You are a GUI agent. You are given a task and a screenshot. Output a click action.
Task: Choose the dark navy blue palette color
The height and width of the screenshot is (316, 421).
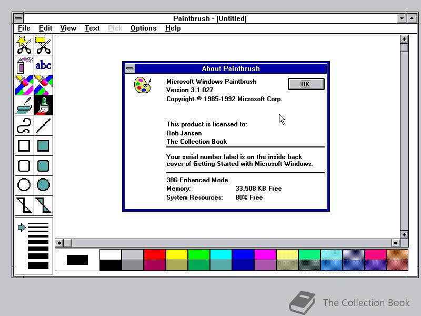pyautogui.click(x=243, y=265)
